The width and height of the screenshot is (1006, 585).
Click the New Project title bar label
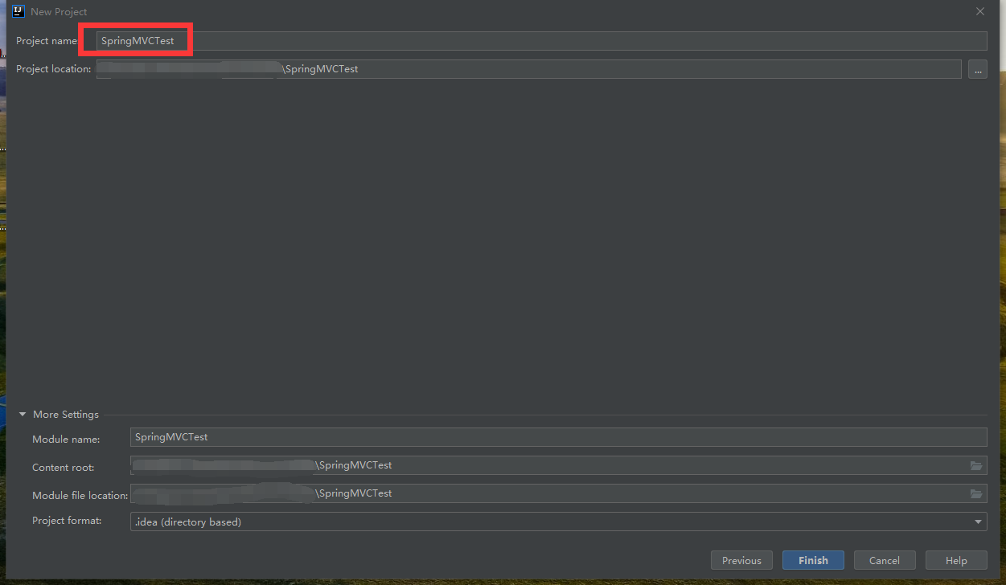coord(58,11)
